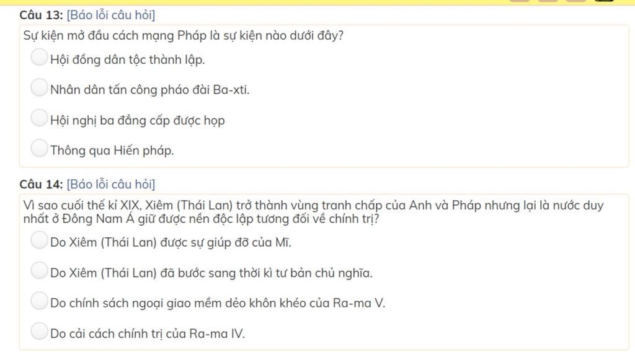Tick radio button next to "Thông qua Hiến pháp"
The height and width of the screenshot is (352, 635).
[39, 148]
